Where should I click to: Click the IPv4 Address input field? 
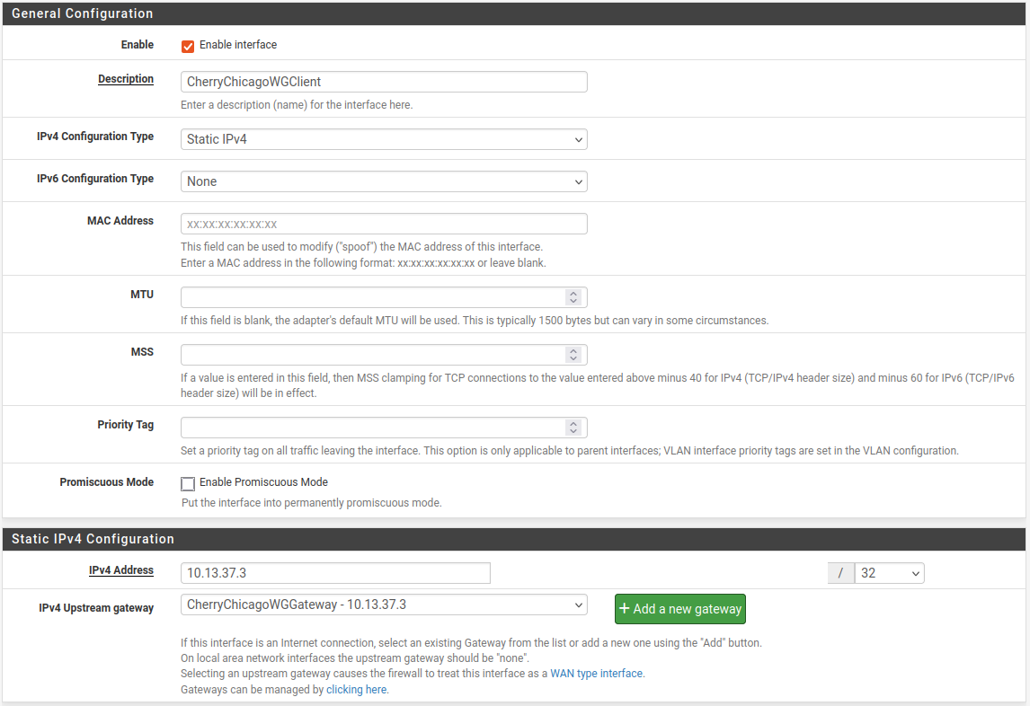click(335, 573)
